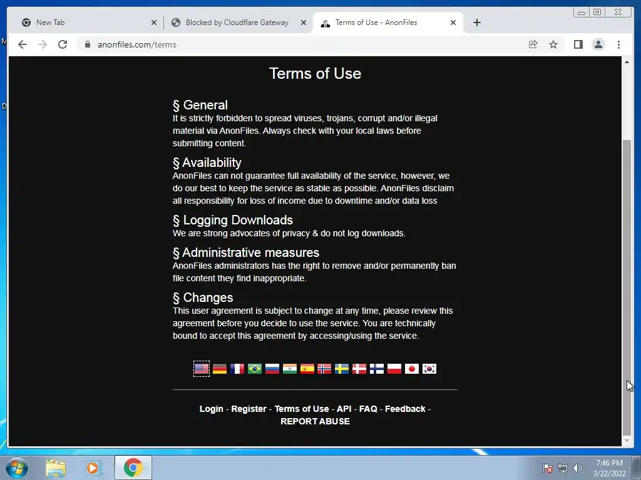Screen dimensions: 641x480
Task: Go back to the previous page
Action: 23,44
